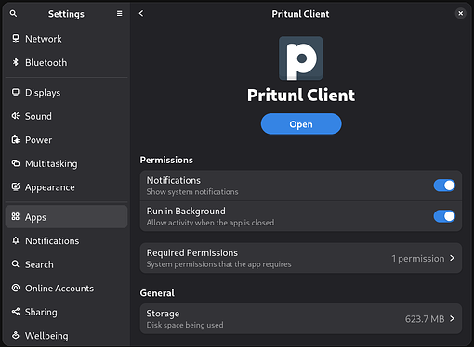Open the Bluetooth settings panel
The width and height of the screenshot is (474, 347).
66,63
